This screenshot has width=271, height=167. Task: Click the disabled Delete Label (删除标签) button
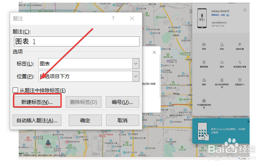click(x=83, y=102)
